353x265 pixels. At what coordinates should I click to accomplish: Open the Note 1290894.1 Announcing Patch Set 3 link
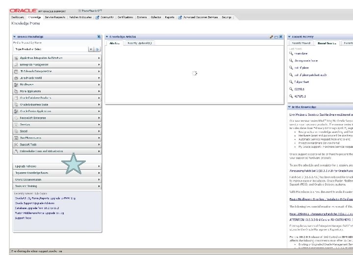321,214
